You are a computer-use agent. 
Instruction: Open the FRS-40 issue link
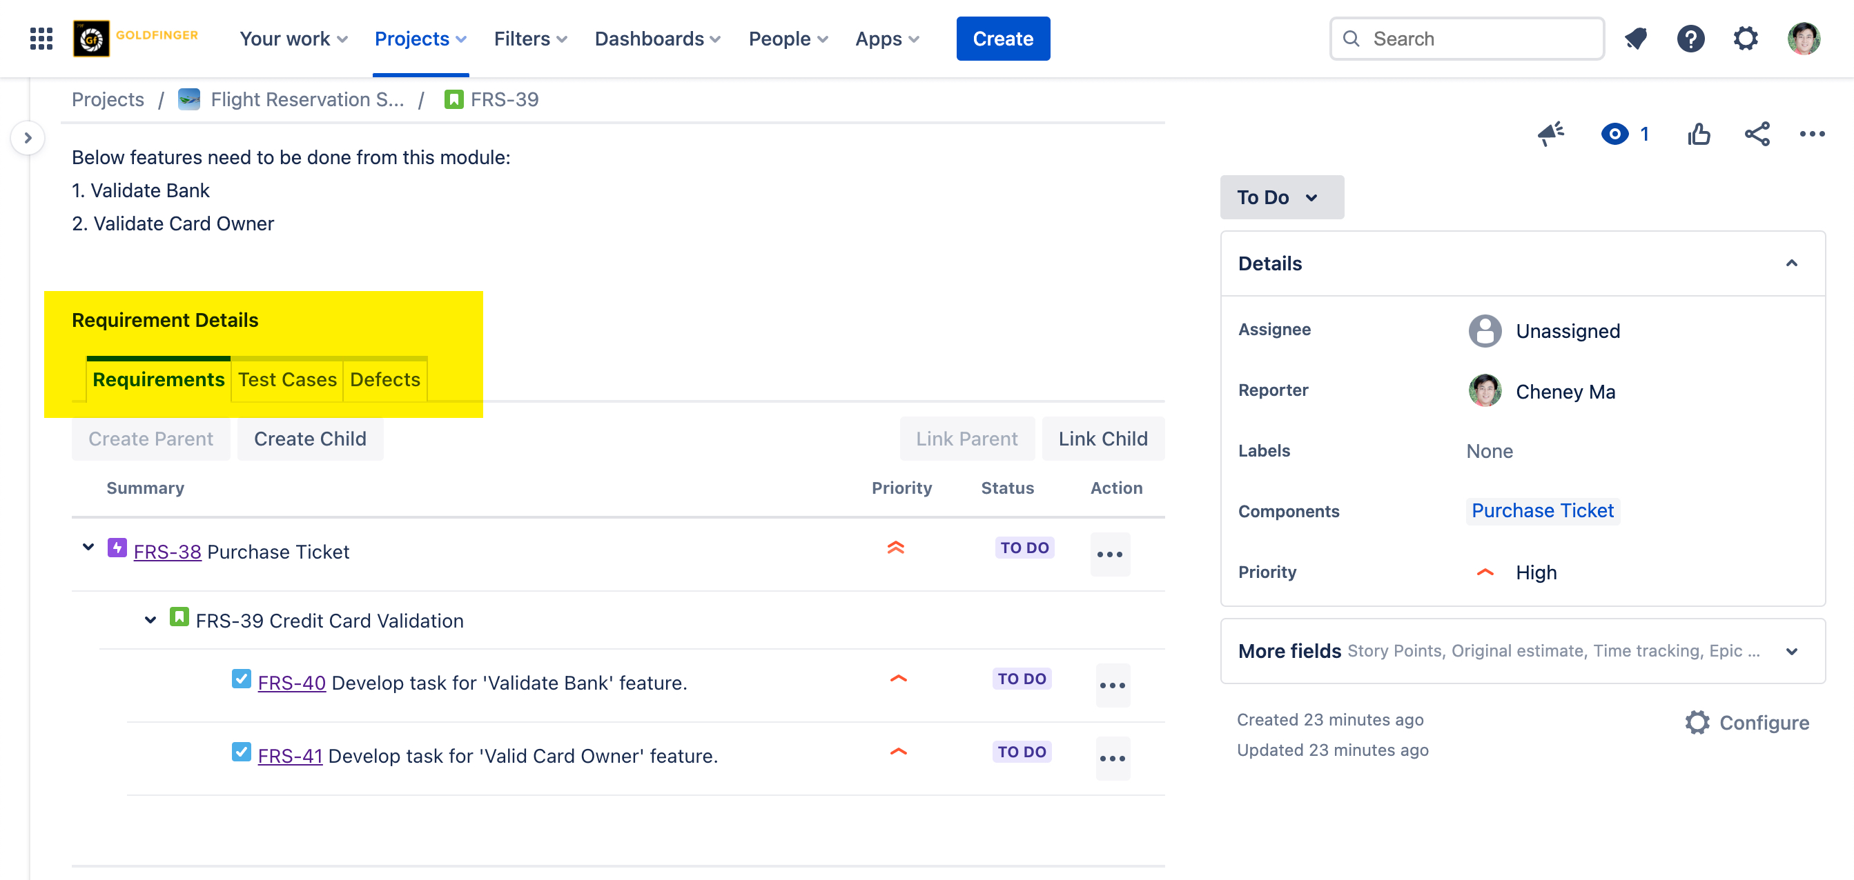tap(291, 683)
